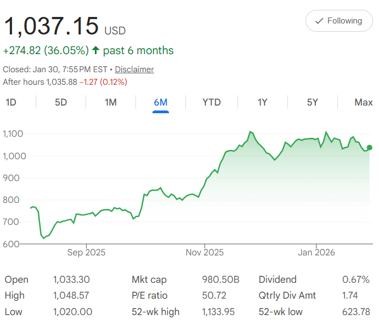Show the 1M price chart
Image resolution: width=379 pixels, height=326 pixels.
pos(111,102)
